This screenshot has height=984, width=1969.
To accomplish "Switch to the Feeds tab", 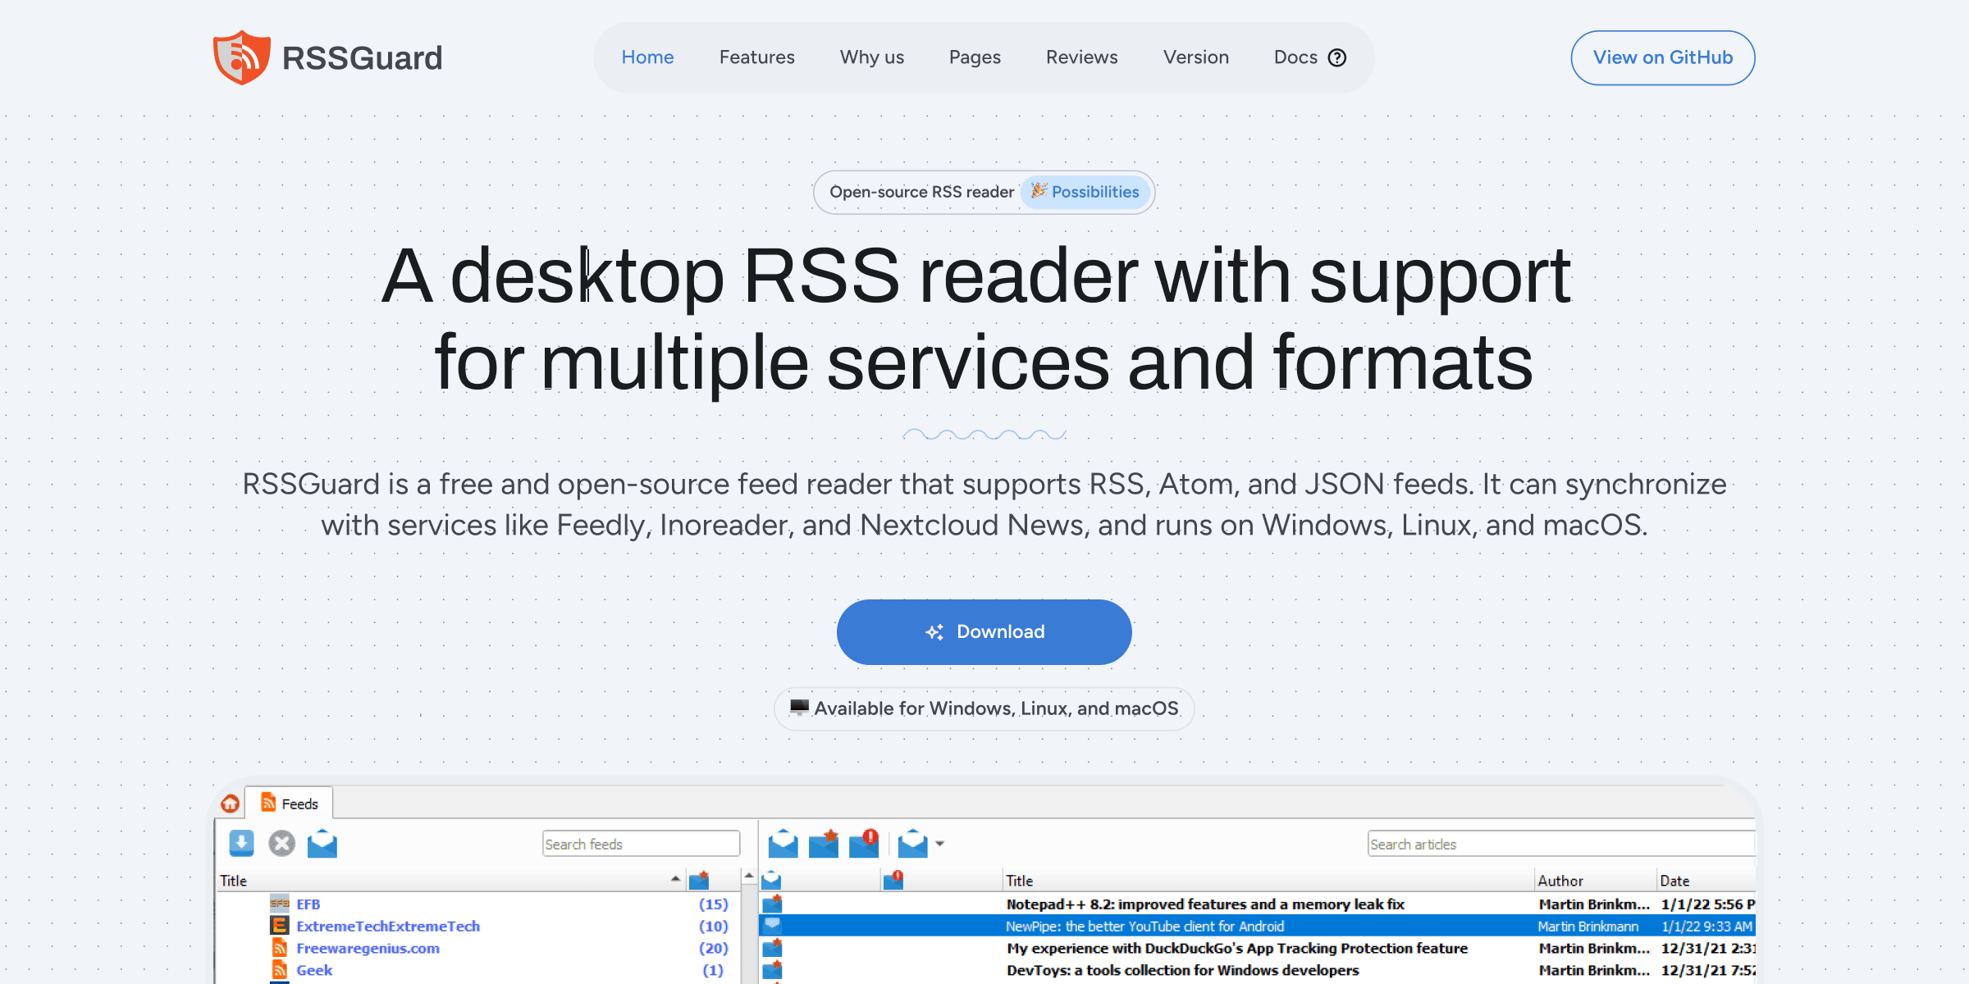I will point(290,804).
